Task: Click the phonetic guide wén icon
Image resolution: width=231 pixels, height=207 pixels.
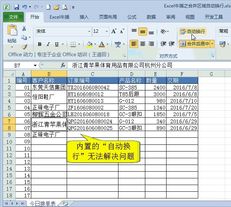Action: click(x=118, y=44)
